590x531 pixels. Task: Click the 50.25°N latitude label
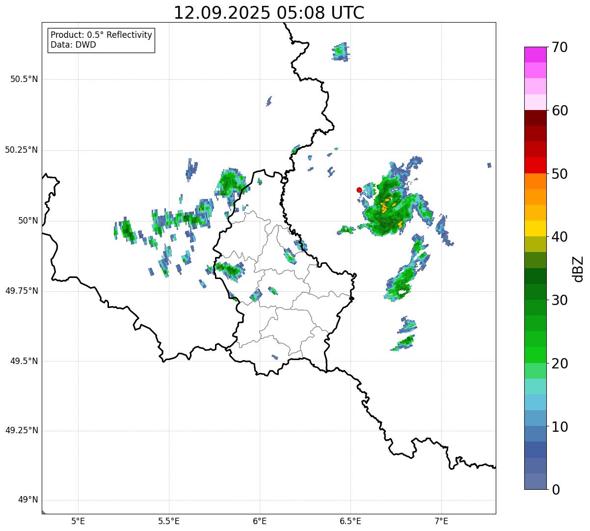(22, 150)
